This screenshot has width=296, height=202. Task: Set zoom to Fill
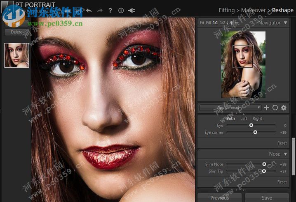coord(209,23)
